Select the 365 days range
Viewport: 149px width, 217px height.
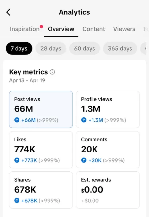(x=120, y=48)
